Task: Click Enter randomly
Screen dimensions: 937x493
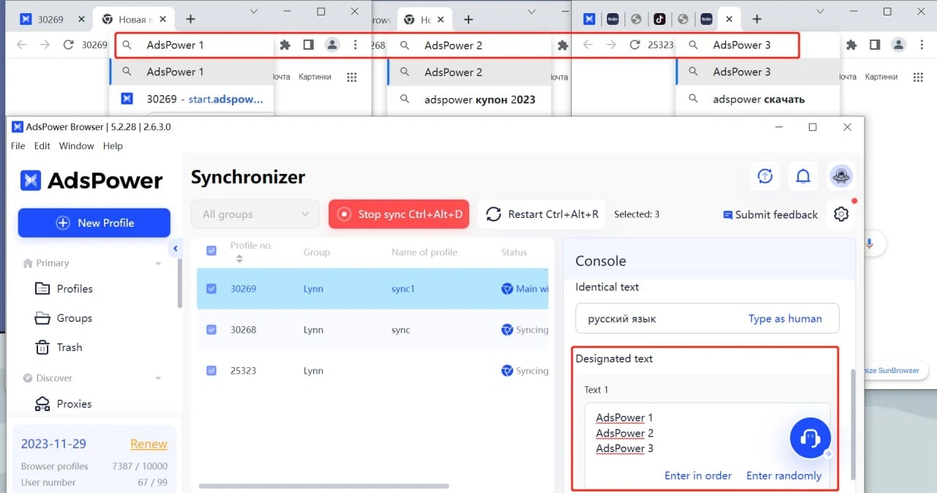Action: click(x=784, y=475)
